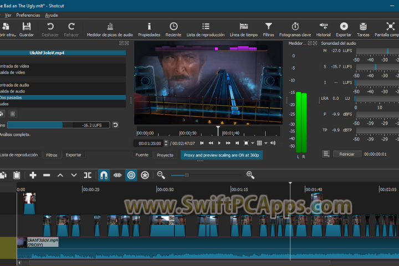The image size is (399, 266).
Task: Select the UkAhFJoloV.mp4 filter header
Action: click(63, 53)
